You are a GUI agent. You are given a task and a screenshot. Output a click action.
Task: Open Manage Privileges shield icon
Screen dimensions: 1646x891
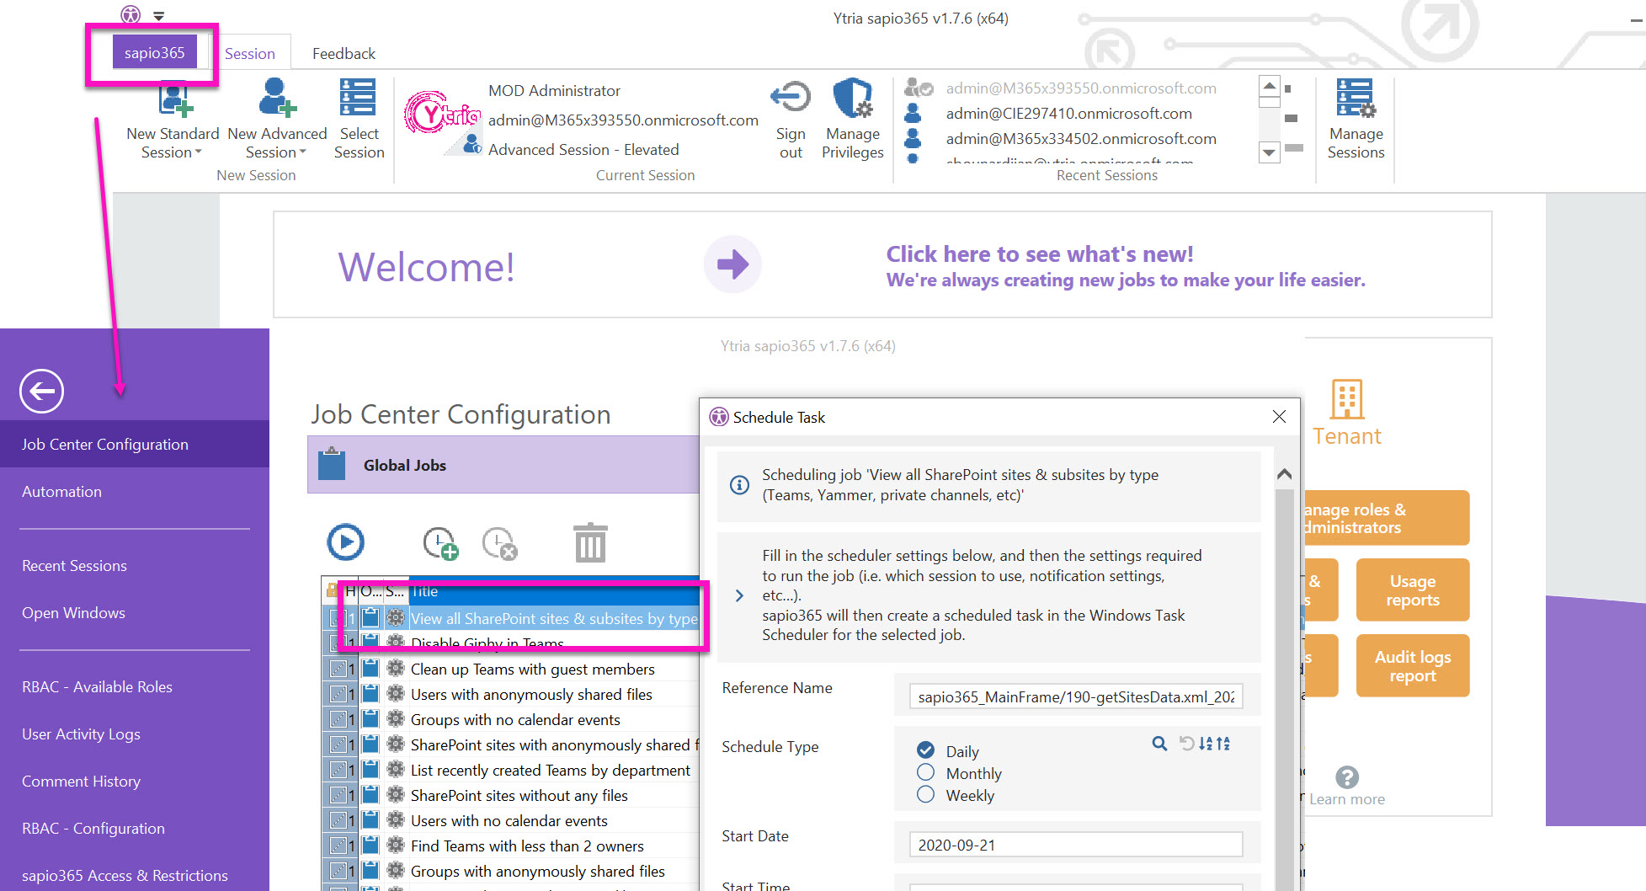pyautogui.click(x=852, y=98)
